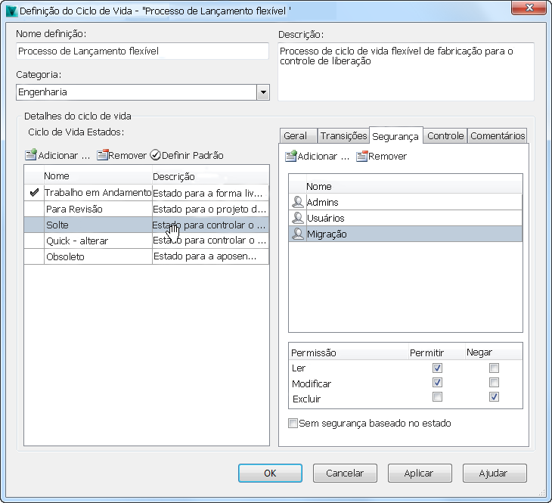Toggle Permitir checkbox for Excluir

click(437, 396)
